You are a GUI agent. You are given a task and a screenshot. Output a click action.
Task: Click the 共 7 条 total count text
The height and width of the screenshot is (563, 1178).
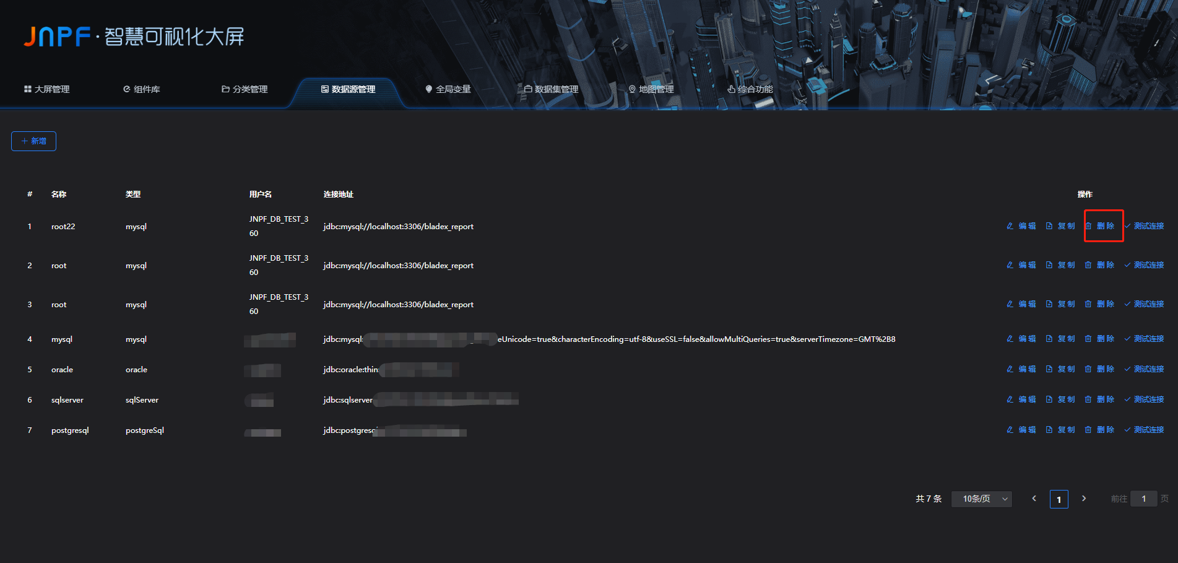tap(929, 499)
